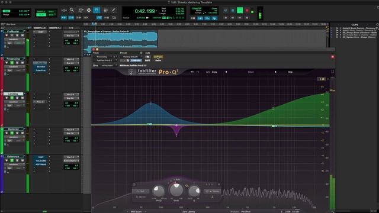Select the Zoomer magnifier tool in toolbar
Viewport: 379px width, 213px height.
click(72, 10)
